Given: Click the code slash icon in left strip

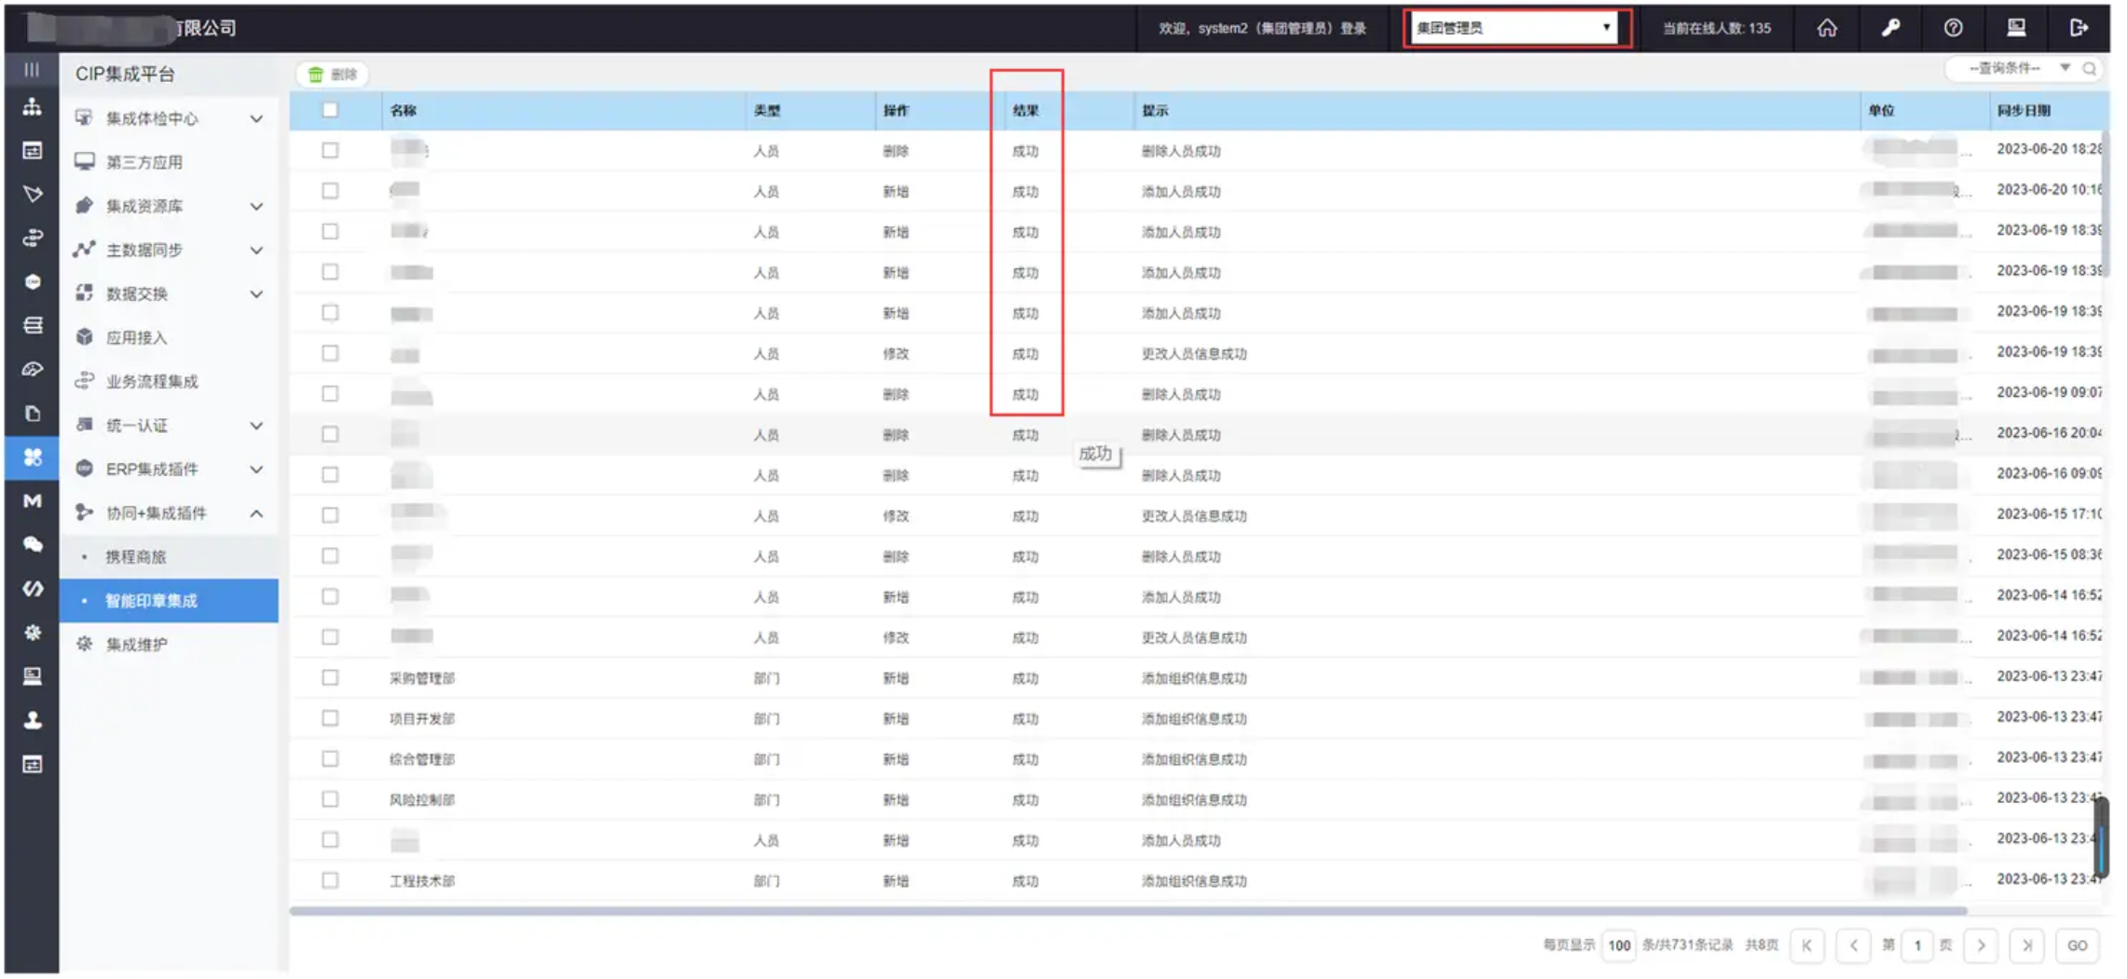Looking at the screenshot, I should pos(32,589).
